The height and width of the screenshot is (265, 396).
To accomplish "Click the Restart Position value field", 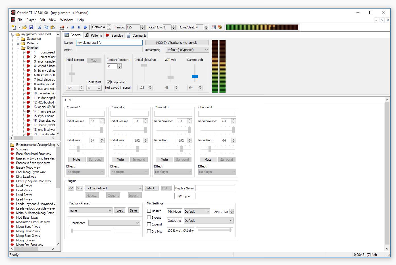I will (112, 66).
